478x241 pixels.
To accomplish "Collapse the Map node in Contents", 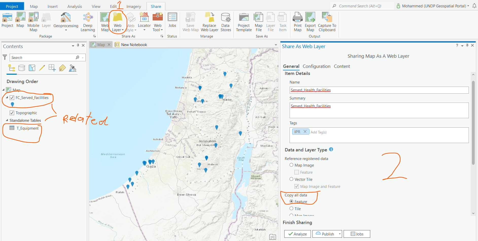I will point(4,90).
